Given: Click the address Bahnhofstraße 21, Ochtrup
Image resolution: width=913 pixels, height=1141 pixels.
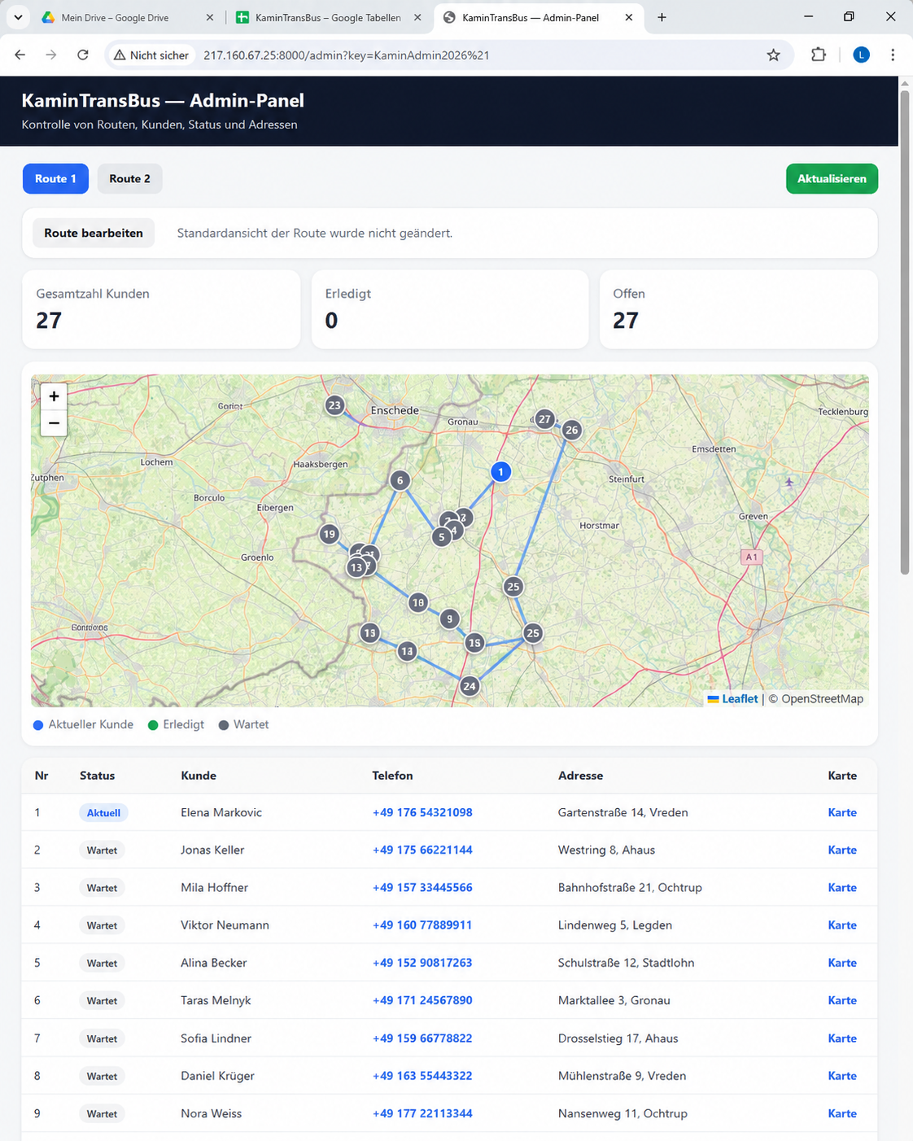Looking at the screenshot, I should (630, 887).
